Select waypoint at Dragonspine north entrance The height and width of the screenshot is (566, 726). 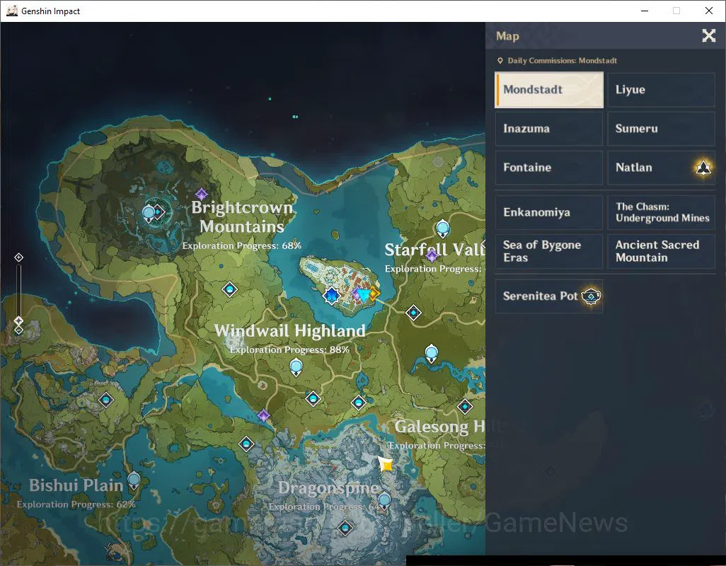click(359, 403)
